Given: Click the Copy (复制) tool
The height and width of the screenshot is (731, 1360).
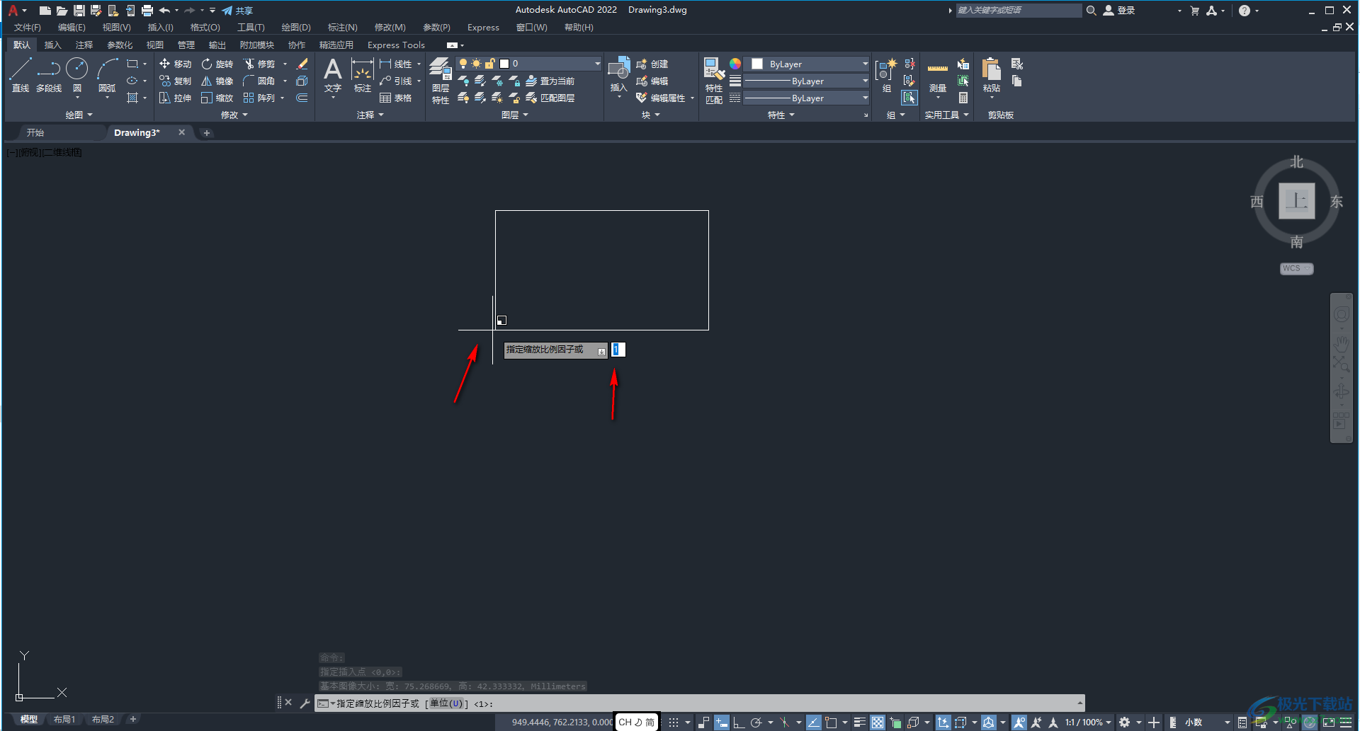Looking at the screenshot, I should (175, 81).
